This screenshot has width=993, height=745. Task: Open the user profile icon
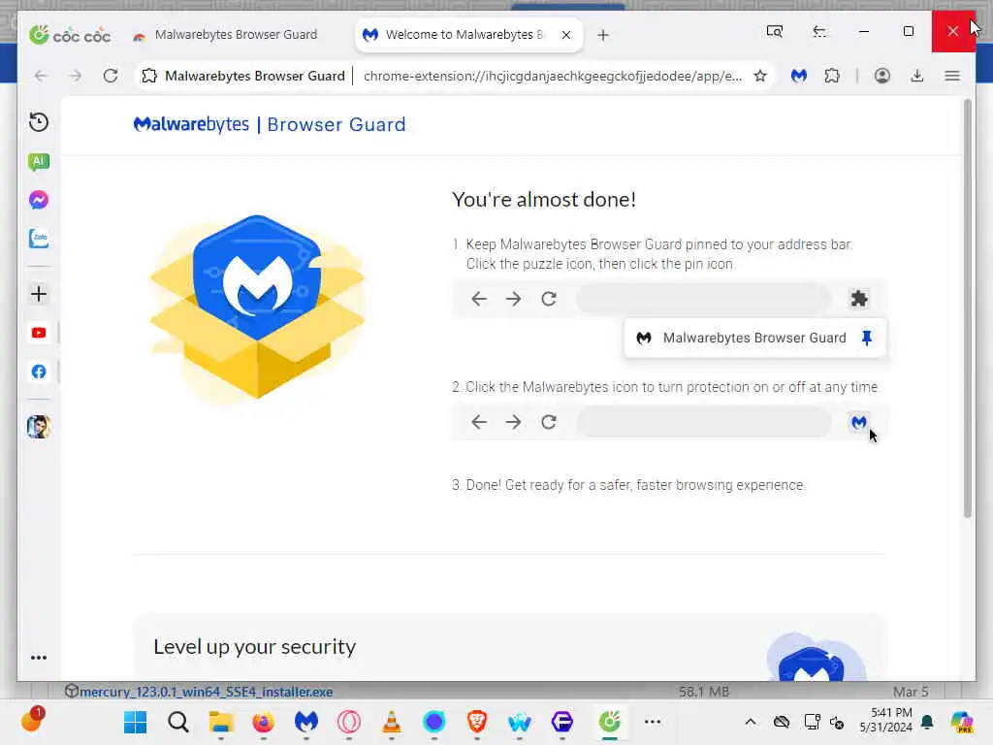pos(882,76)
